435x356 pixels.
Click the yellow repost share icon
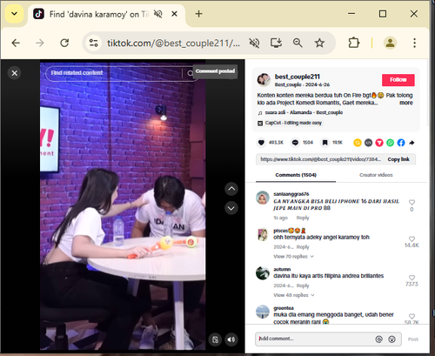(358, 143)
